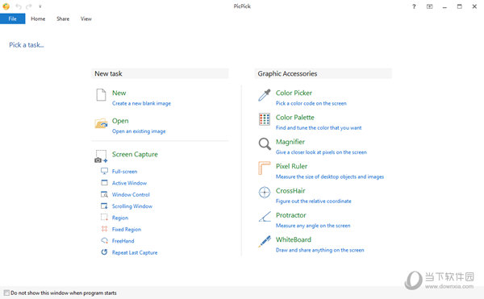Select Scrolling Window capture option

coord(132,206)
